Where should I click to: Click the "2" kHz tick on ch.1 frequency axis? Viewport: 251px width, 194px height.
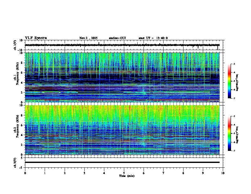tap(22, 92)
